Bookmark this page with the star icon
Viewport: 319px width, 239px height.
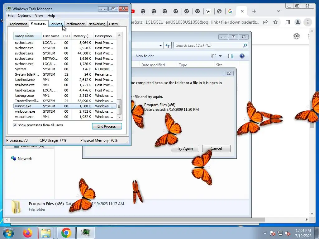point(275,22)
